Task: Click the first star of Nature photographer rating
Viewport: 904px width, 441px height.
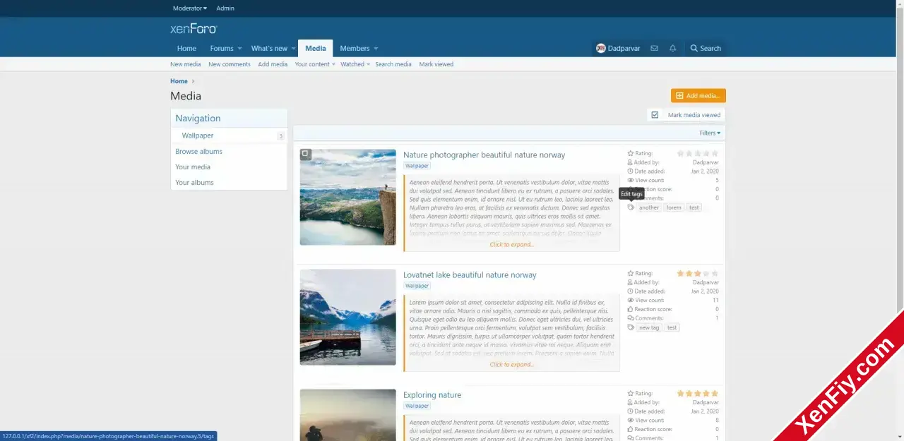Action: pos(681,153)
